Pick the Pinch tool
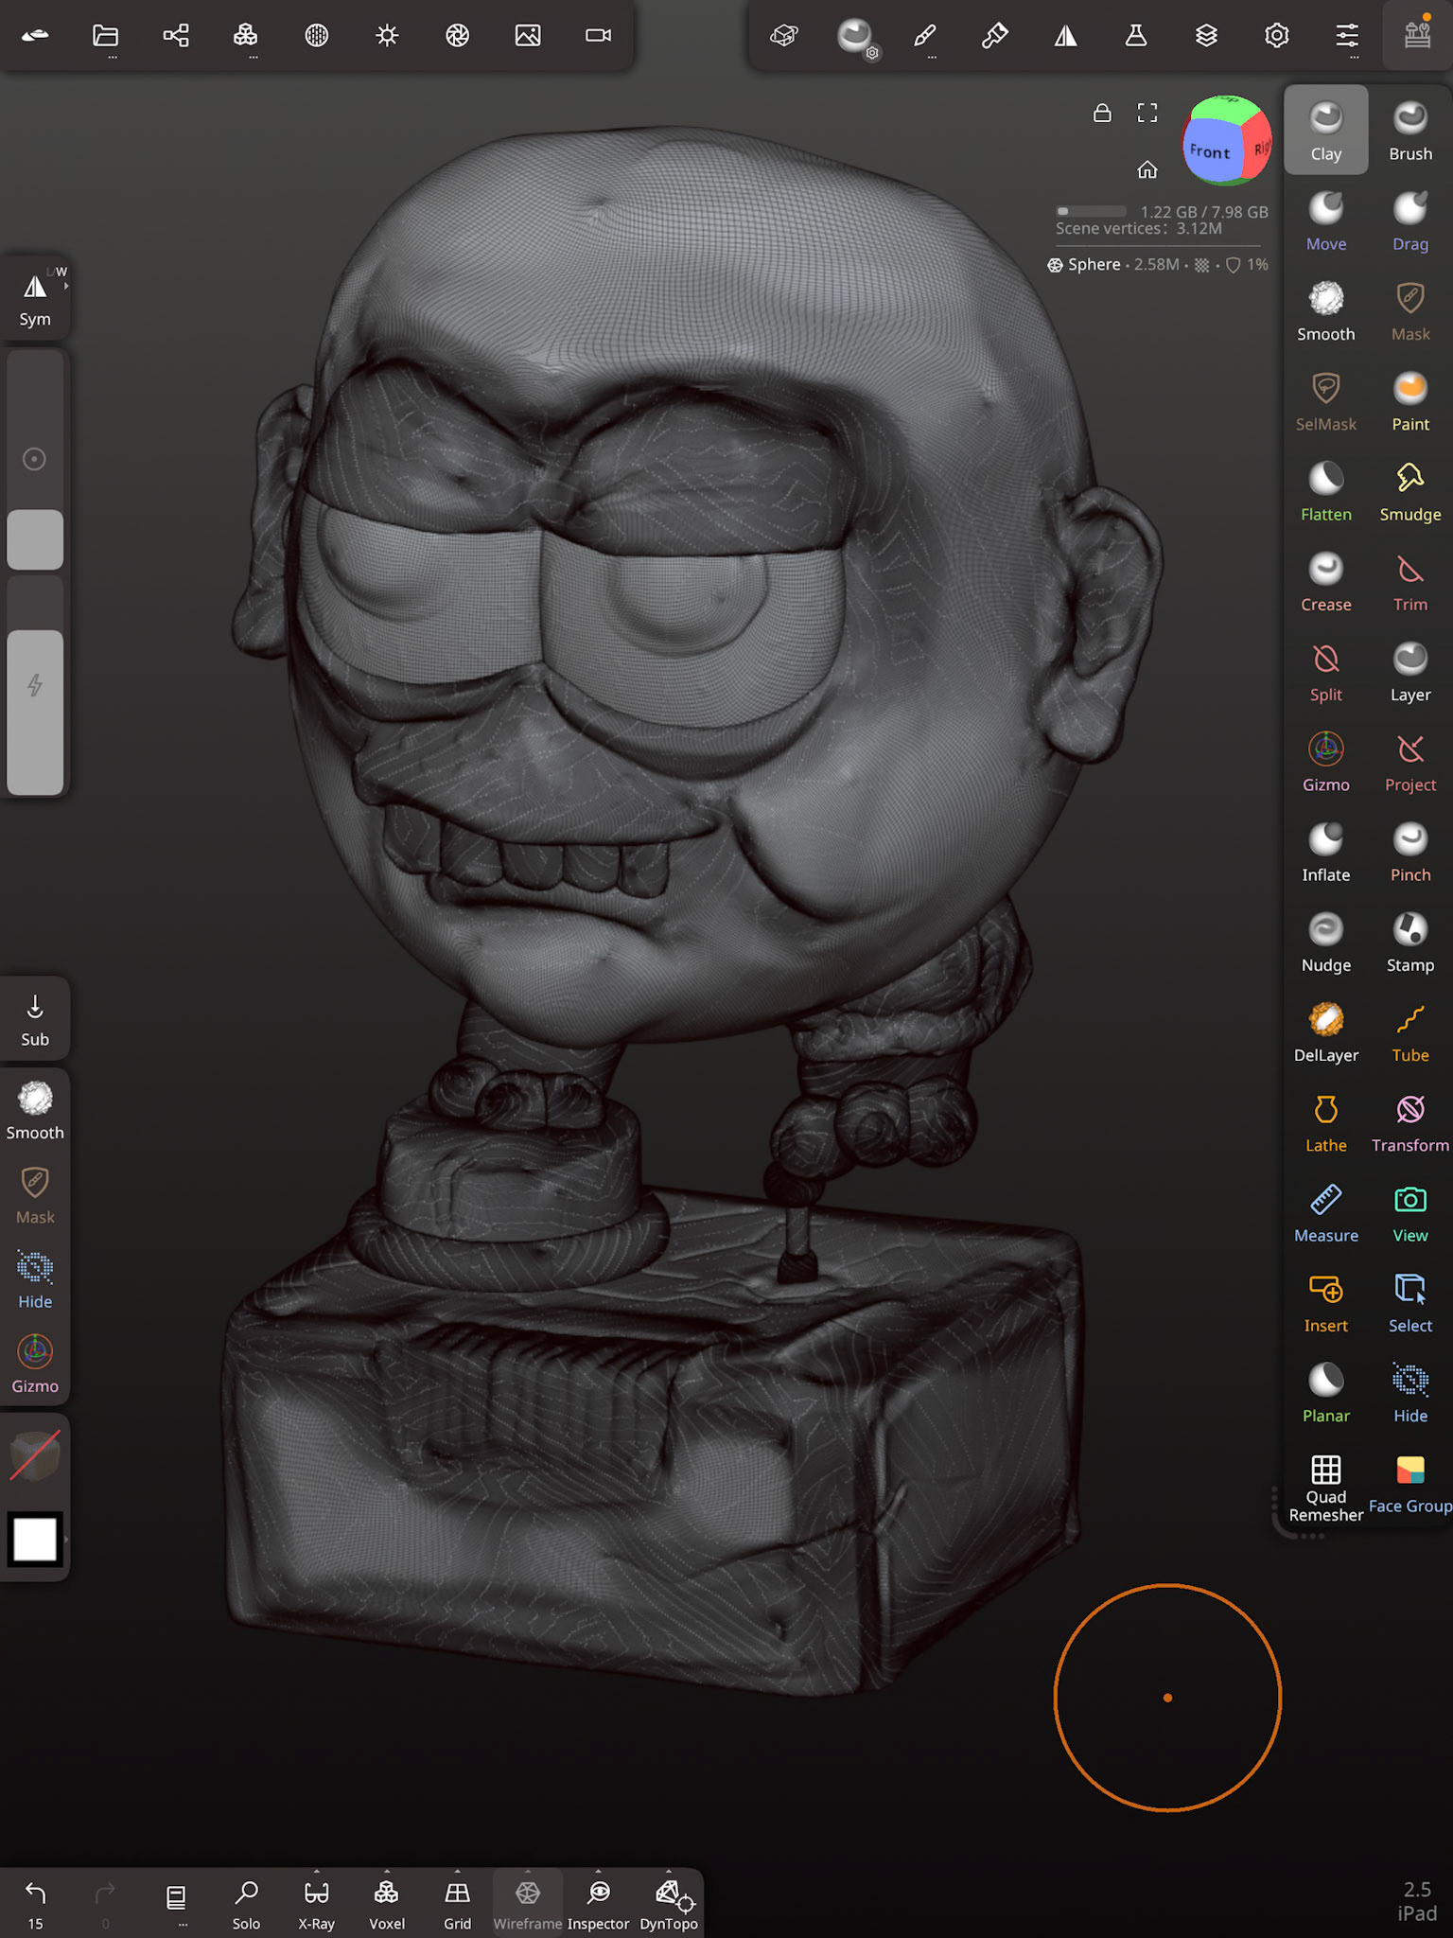Screen dimensions: 1453x1938 pyautogui.click(x=1409, y=852)
